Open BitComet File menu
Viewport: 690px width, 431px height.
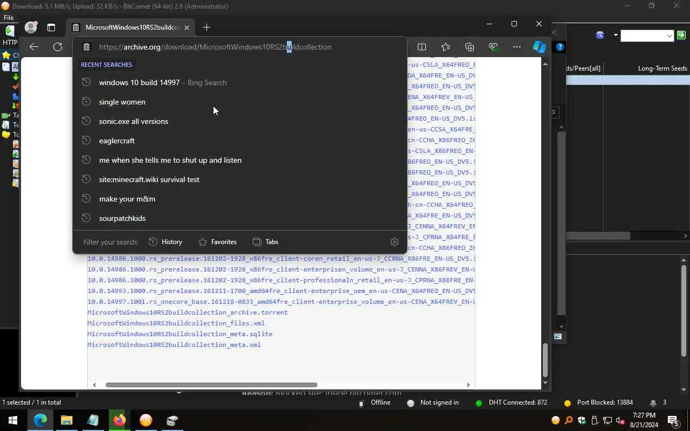coord(9,18)
